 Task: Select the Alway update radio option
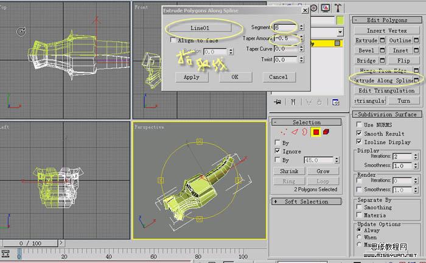359,230
